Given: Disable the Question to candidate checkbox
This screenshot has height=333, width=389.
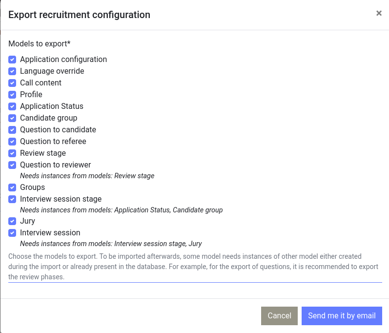Looking at the screenshot, I should (12, 130).
